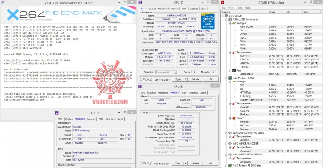The image size is (323, 168).
Task: Click OK in the CPU-Z Memory window
Action: (210, 163)
